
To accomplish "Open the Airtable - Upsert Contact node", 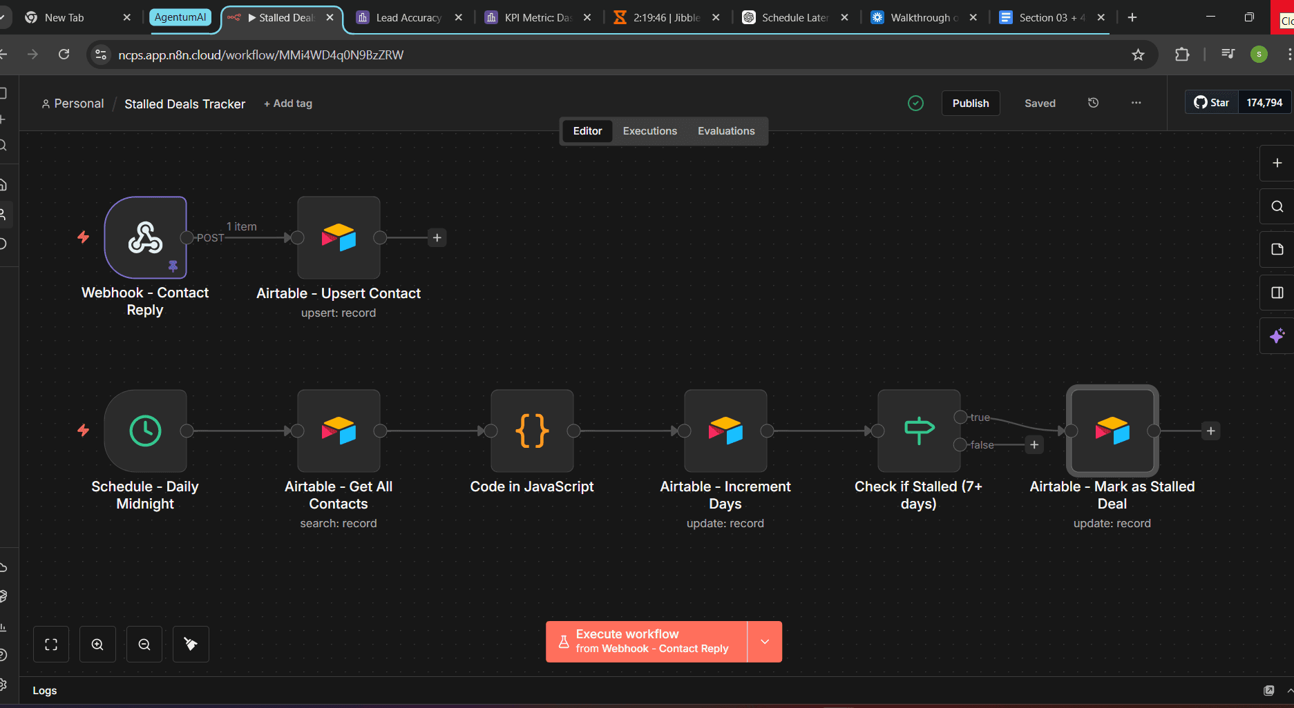I will 339,237.
